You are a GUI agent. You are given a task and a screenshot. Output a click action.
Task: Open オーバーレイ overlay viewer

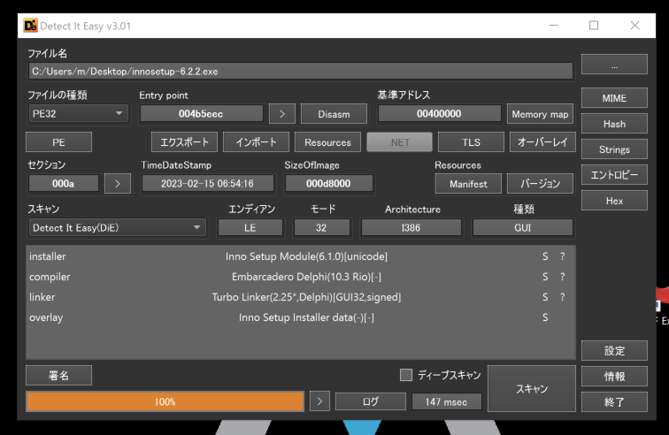click(x=542, y=142)
